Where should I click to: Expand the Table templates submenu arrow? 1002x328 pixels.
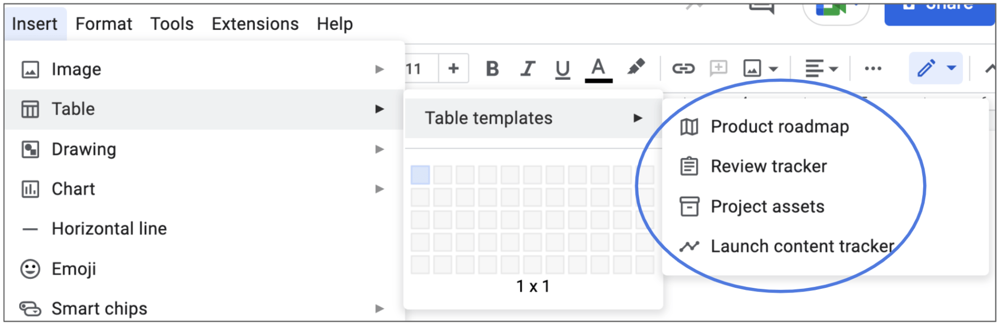point(637,118)
